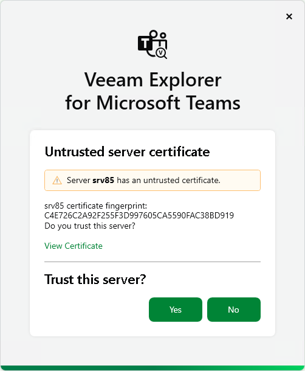The width and height of the screenshot is (305, 371).
Task: Click the 'Veeam Explorer for Microsoft Teams' title
Action: click(x=152, y=91)
